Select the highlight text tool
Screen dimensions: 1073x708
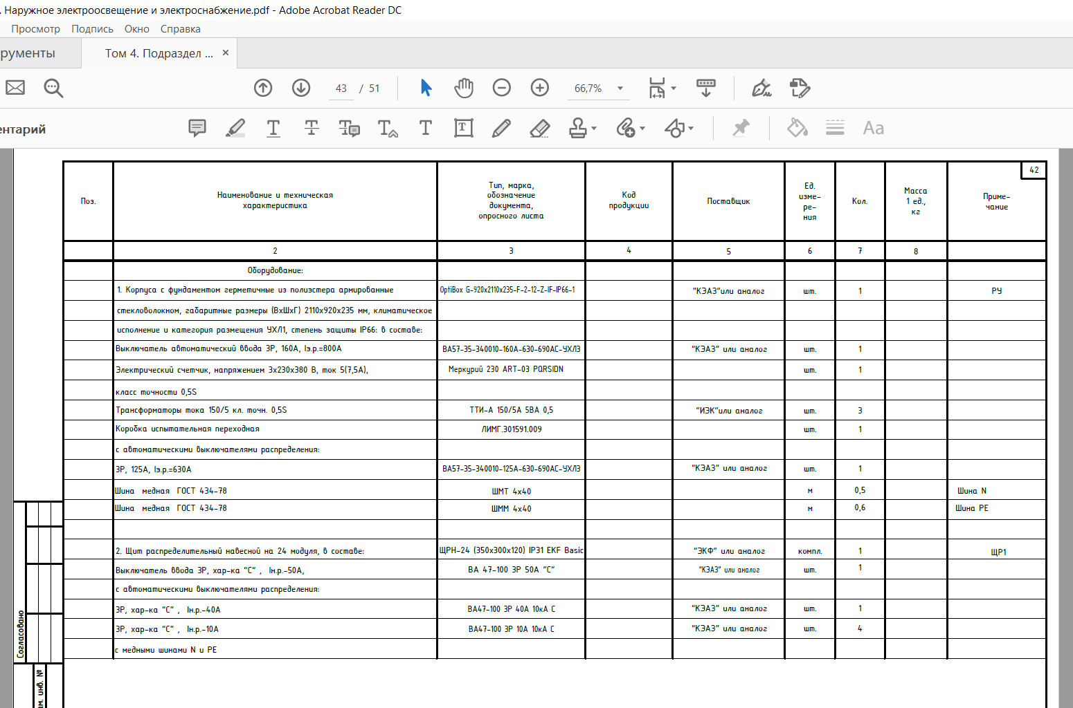click(x=235, y=128)
